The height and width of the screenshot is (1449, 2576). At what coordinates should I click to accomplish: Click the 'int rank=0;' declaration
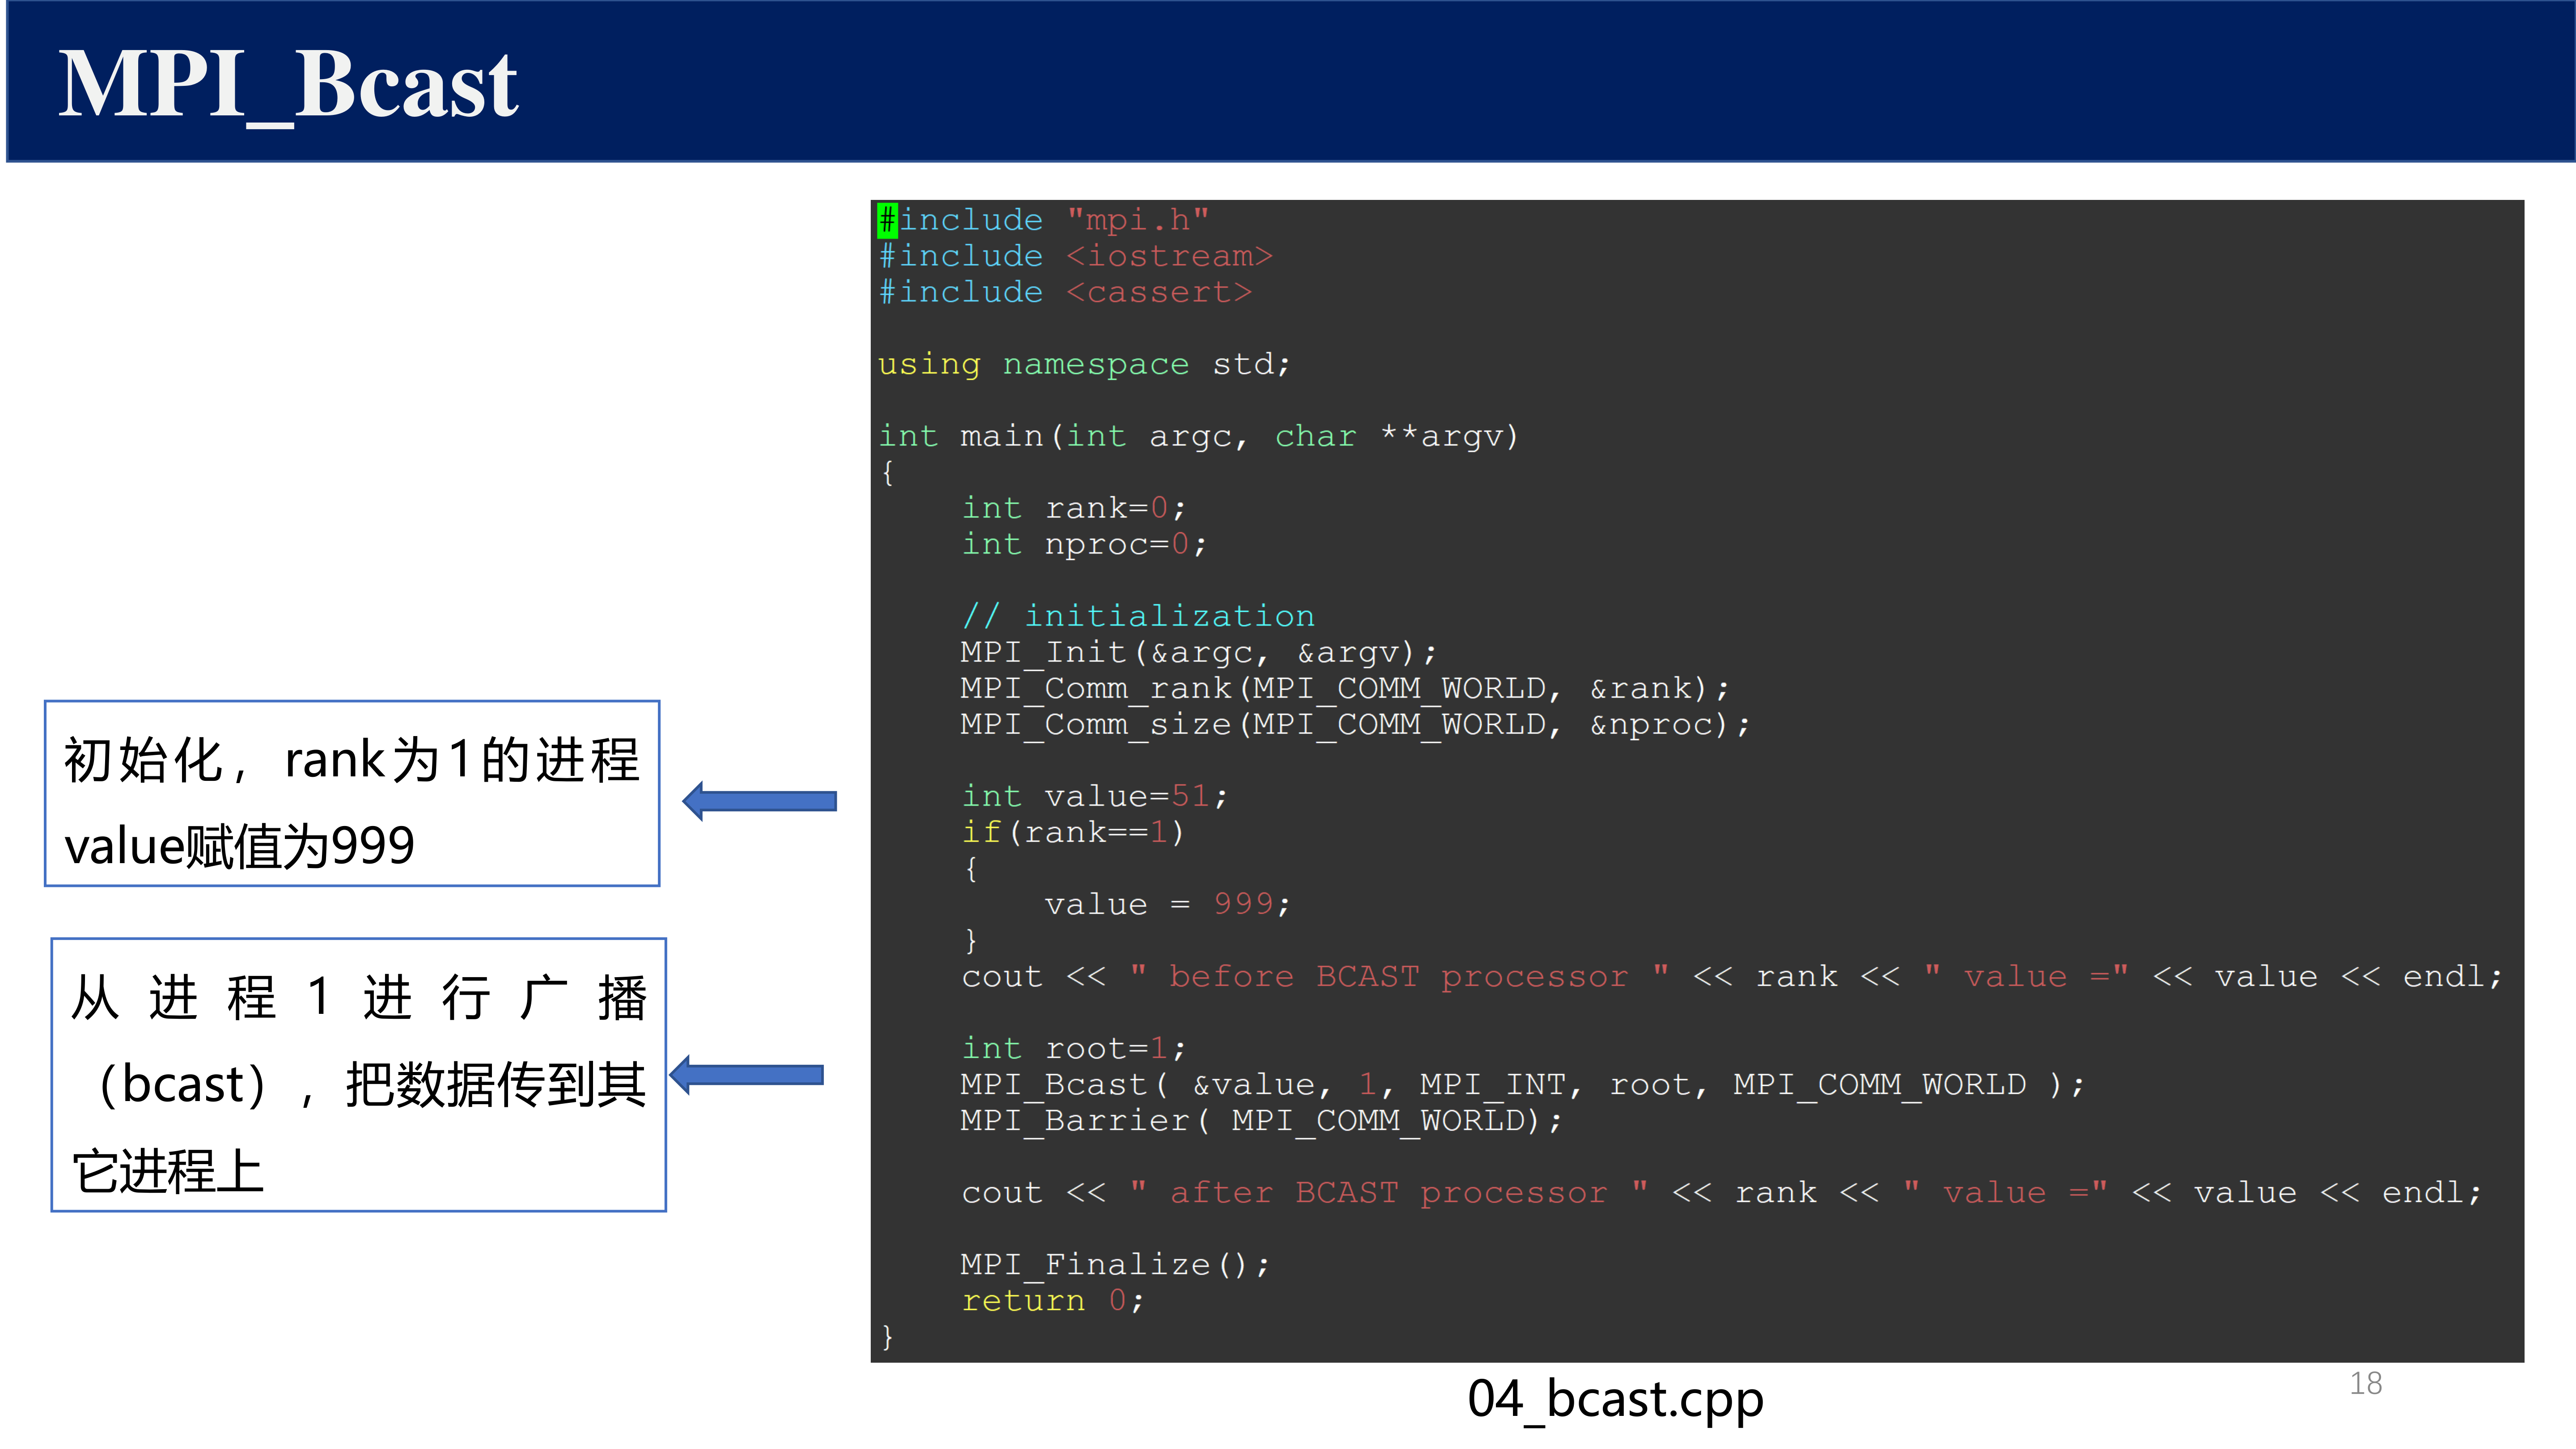(x=1073, y=508)
